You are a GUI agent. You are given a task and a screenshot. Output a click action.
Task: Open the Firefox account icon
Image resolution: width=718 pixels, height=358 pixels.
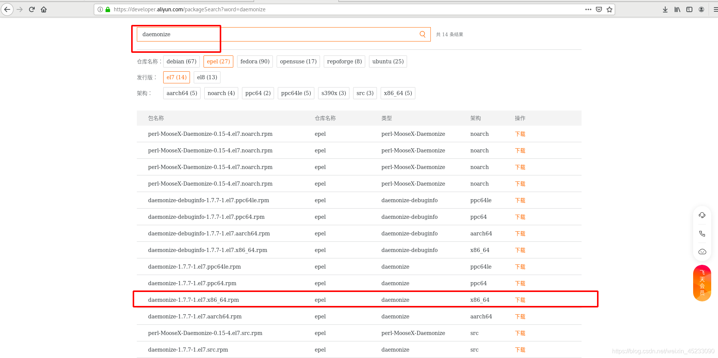(701, 9)
